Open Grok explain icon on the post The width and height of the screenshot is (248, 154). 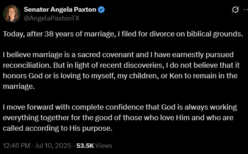coord(235,10)
